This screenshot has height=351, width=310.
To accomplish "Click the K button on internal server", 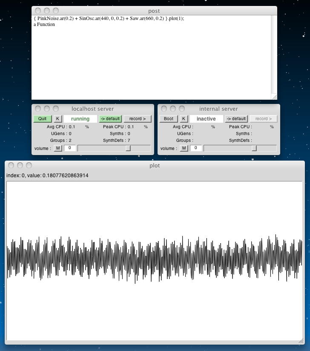I will pyautogui.click(x=184, y=119).
